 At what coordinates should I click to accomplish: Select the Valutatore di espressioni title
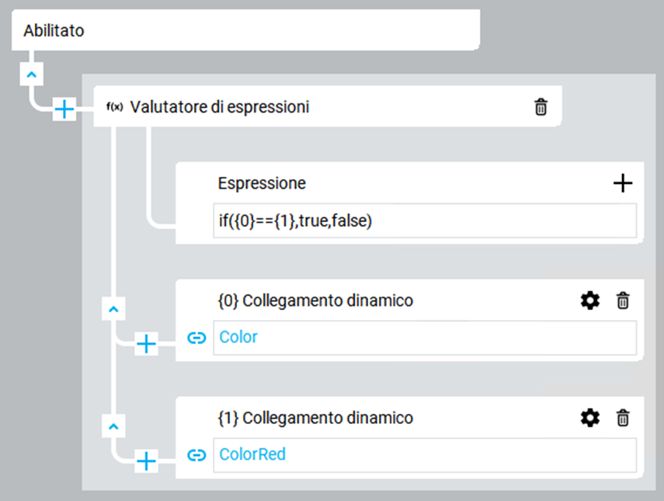219,106
